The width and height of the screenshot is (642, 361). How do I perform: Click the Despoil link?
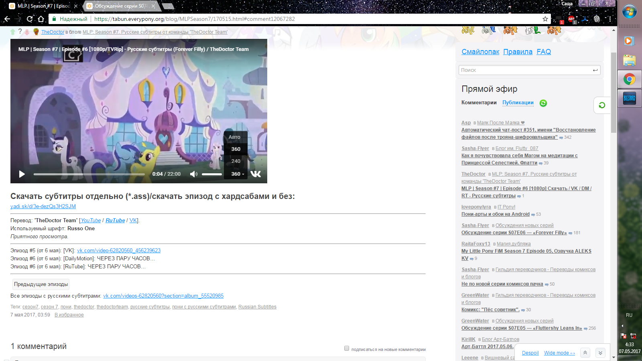(530, 353)
